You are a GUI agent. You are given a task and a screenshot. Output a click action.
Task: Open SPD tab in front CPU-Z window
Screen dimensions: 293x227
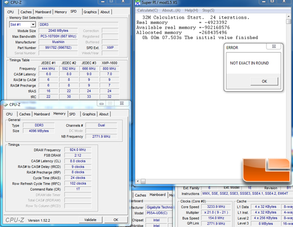[x=72, y=114]
